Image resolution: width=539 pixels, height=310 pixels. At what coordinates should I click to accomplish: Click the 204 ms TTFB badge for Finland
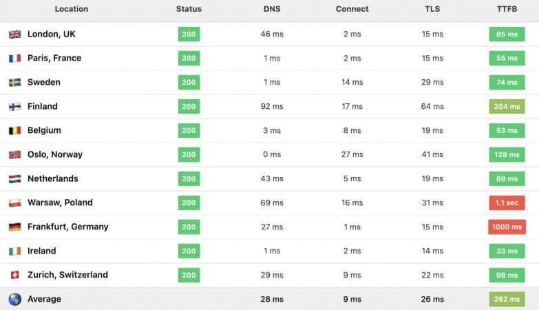coord(507,106)
